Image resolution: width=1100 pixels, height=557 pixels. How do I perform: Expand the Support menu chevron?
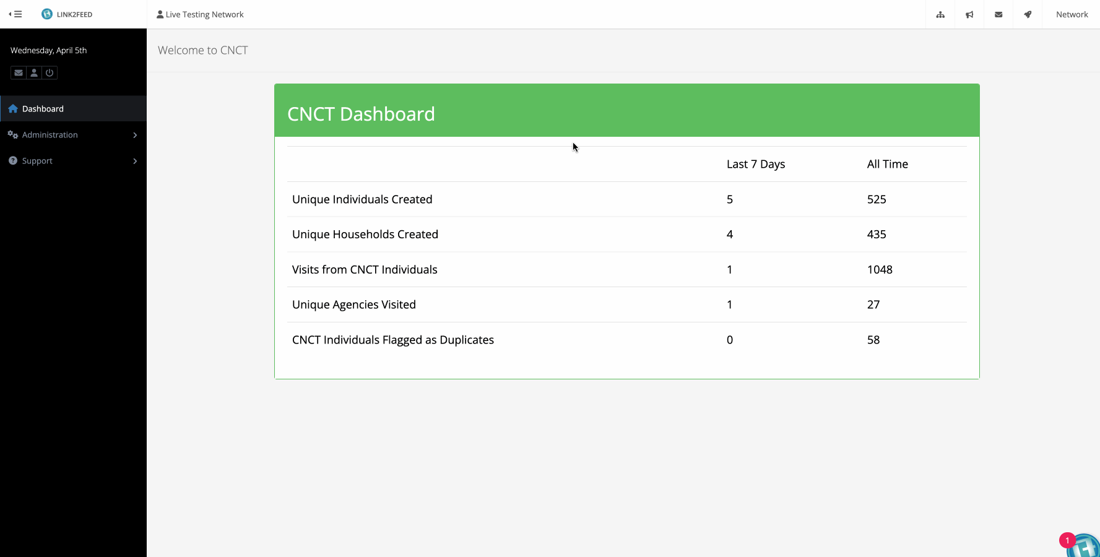coord(135,161)
